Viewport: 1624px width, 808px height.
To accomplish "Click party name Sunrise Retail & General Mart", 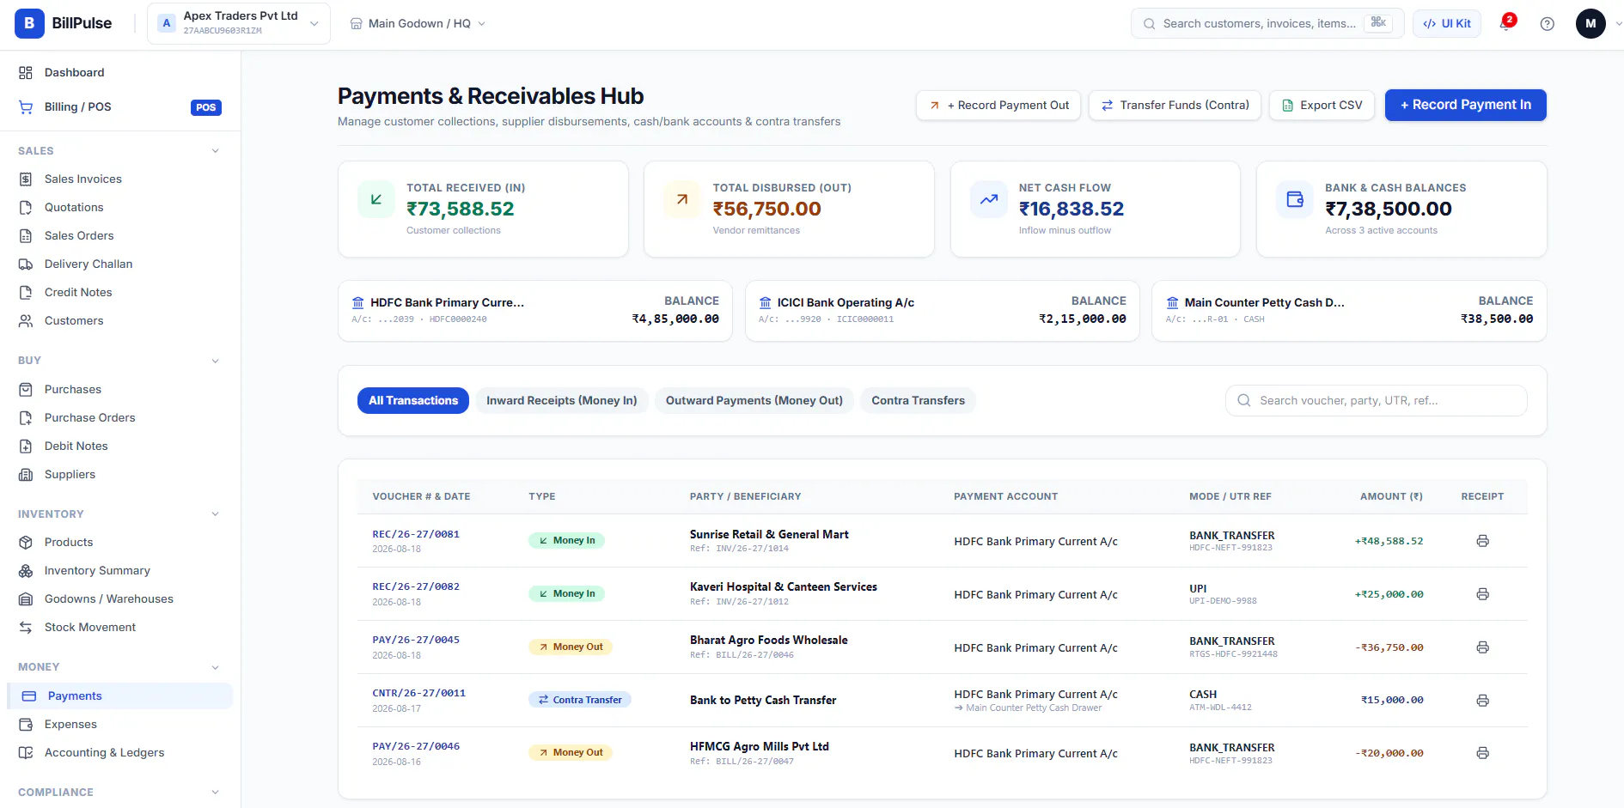I will coord(769,535).
